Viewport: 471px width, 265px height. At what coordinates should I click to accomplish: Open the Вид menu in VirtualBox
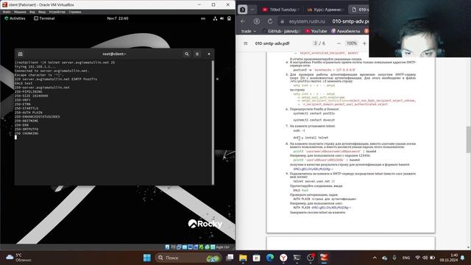32,12
